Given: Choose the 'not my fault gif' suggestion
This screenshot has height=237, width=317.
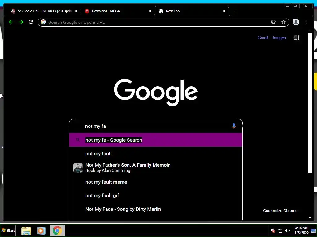Looking at the screenshot, I should [156, 195].
